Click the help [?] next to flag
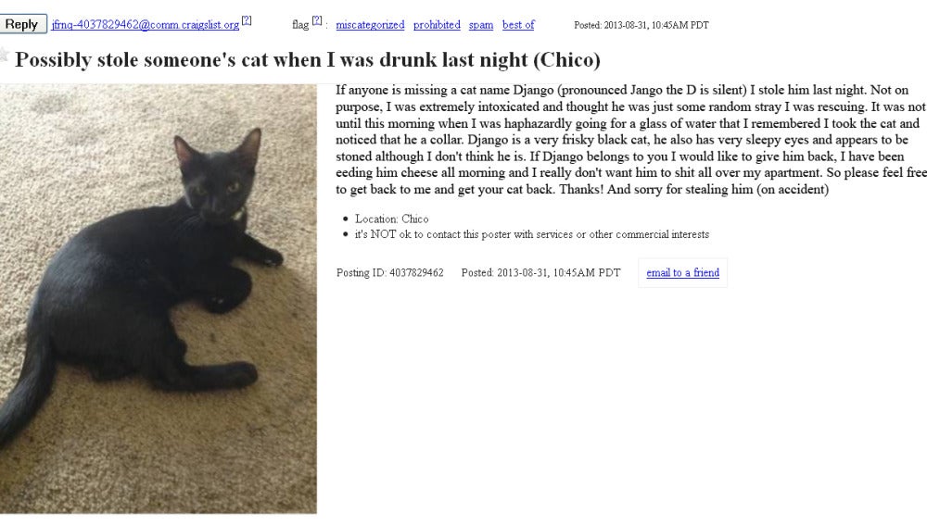The height and width of the screenshot is (525, 927). tap(317, 20)
